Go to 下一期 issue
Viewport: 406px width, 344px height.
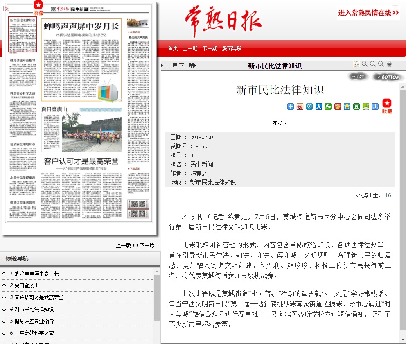click(x=210, y=48)
